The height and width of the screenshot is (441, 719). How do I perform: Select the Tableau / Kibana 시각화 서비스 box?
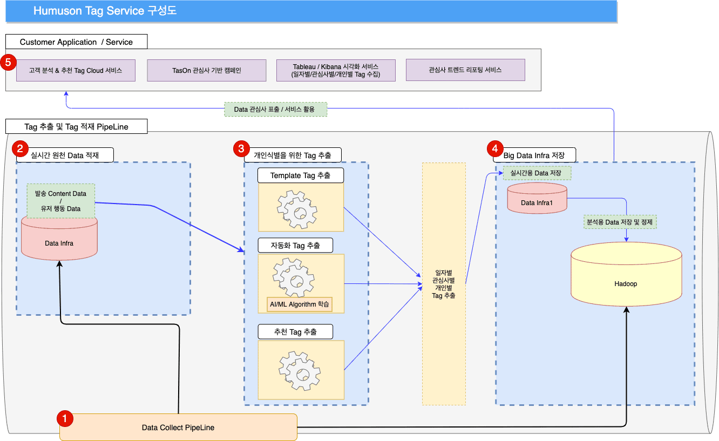click(336, 71)
